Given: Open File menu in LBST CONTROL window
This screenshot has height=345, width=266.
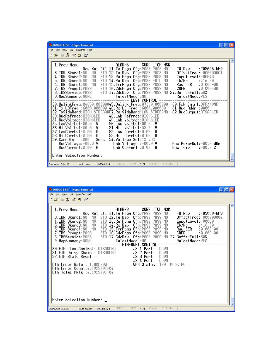Looking at the screenshot, I should coord(51,50).
